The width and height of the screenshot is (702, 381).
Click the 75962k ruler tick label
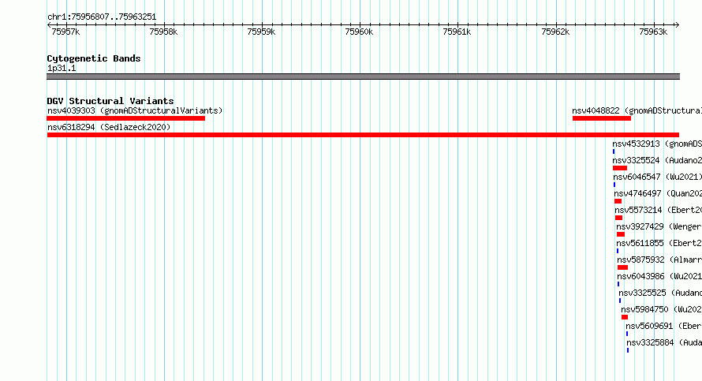pyautogui.click(x=555, y=32)
